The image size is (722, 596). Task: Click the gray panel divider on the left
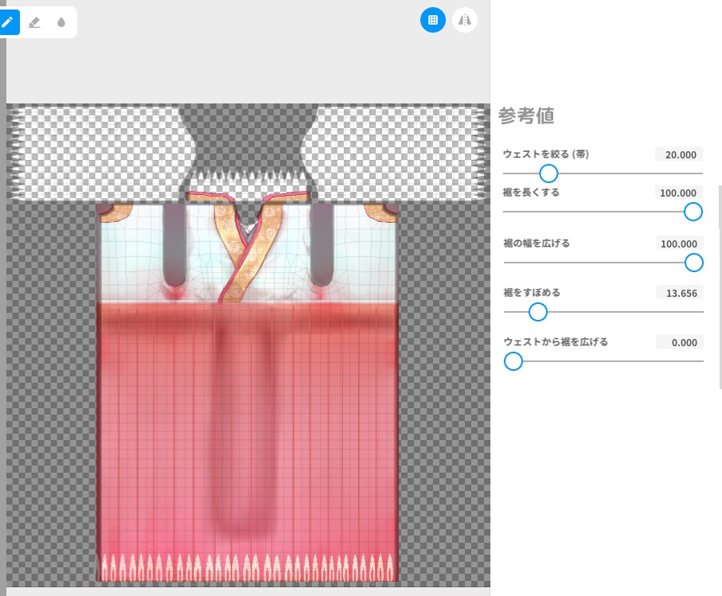pos(2,318)
